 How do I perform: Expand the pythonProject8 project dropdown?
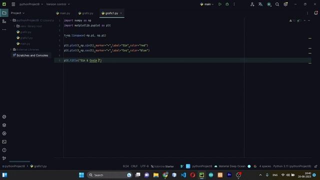pyautogui.click(x=31, y=4)
